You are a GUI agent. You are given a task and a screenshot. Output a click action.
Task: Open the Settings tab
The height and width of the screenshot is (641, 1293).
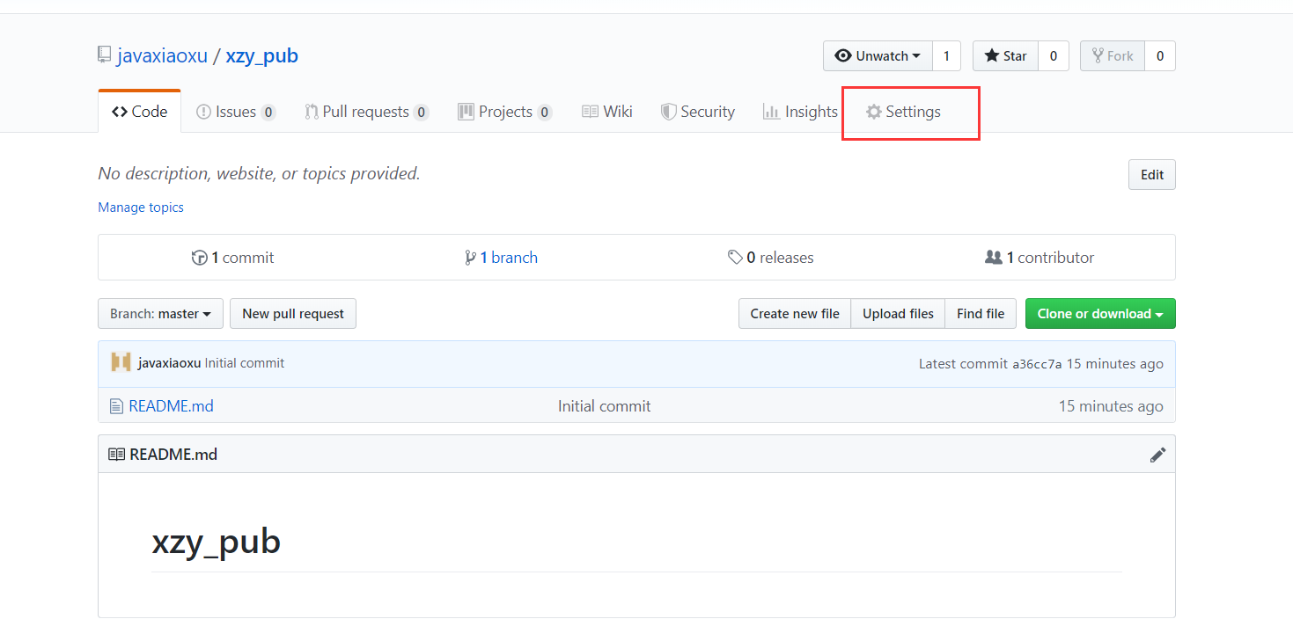point(903,112)
